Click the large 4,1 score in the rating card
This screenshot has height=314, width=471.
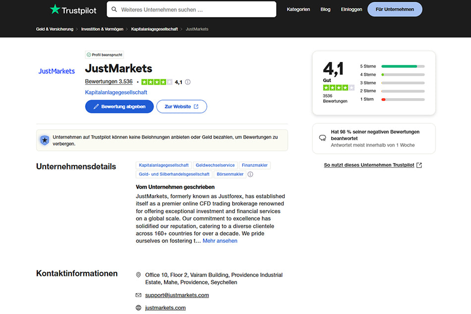click(x=333, y=69)
